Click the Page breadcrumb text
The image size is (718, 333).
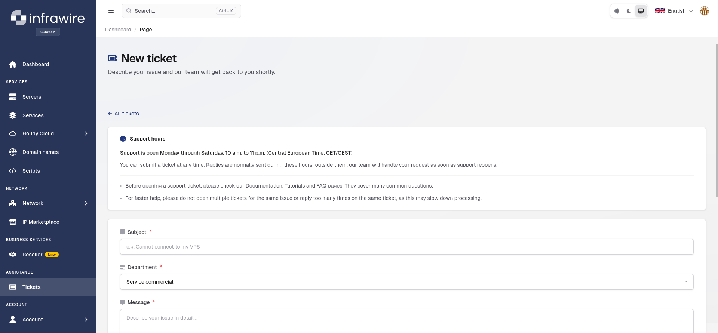click(x=146, y=30)
